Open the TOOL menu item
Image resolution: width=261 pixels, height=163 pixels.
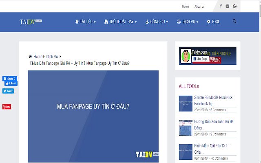tap(213, 22)
